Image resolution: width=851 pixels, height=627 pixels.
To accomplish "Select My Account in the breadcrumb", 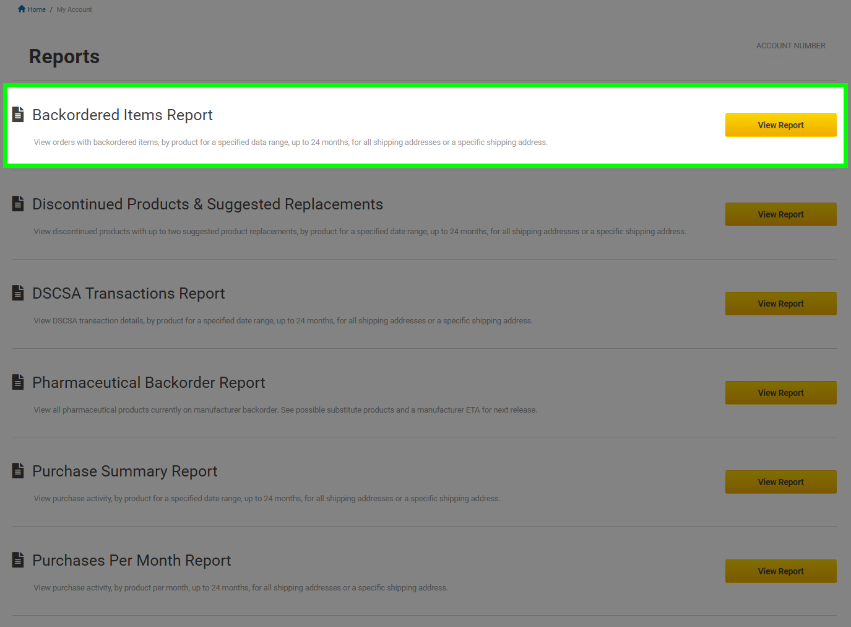I will pos(74,9).
